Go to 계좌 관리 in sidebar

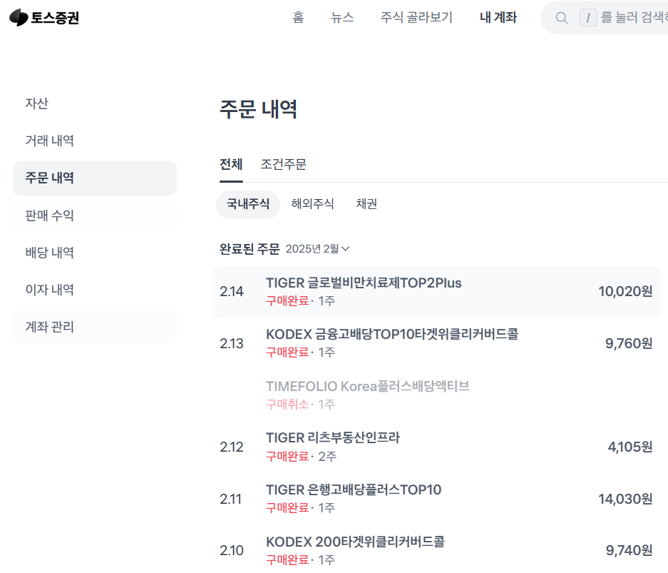pyautogui.click(x=95, y=327)
